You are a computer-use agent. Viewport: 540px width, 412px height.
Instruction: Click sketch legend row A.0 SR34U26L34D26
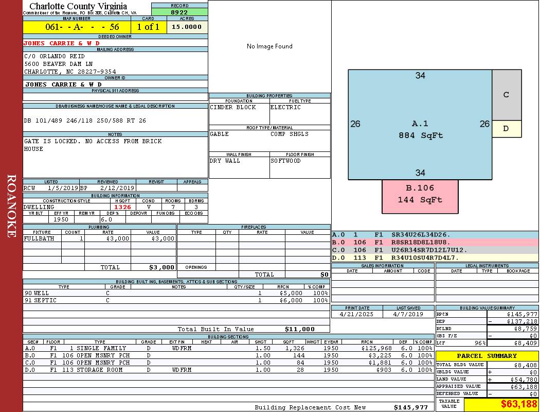(x=435, y=235)
